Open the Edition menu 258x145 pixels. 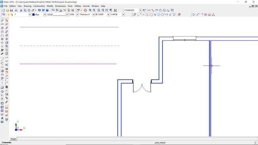coord(12,6)
